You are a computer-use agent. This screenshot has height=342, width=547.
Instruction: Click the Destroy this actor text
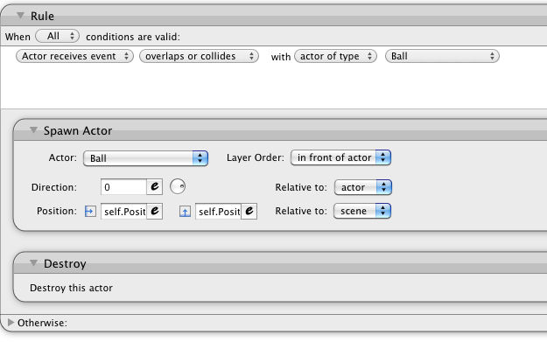(71, 288)
